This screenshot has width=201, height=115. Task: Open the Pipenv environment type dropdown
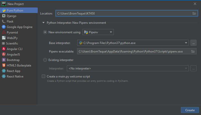[98, 32]
